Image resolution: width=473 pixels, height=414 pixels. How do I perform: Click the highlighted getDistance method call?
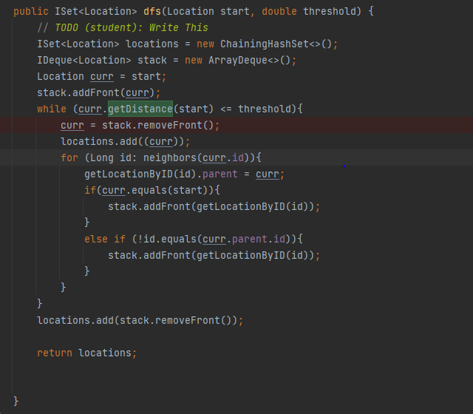[140, 109]
